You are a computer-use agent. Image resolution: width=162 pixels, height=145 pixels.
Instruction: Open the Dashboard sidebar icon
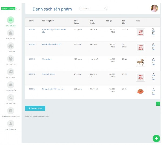pos(11,20)
